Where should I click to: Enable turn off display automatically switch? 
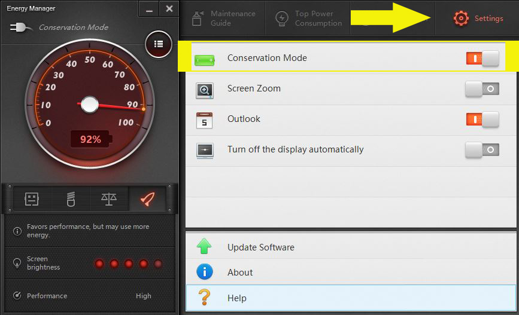482,150
